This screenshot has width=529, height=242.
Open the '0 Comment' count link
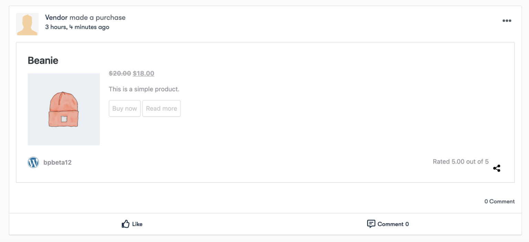coord(499,201)
